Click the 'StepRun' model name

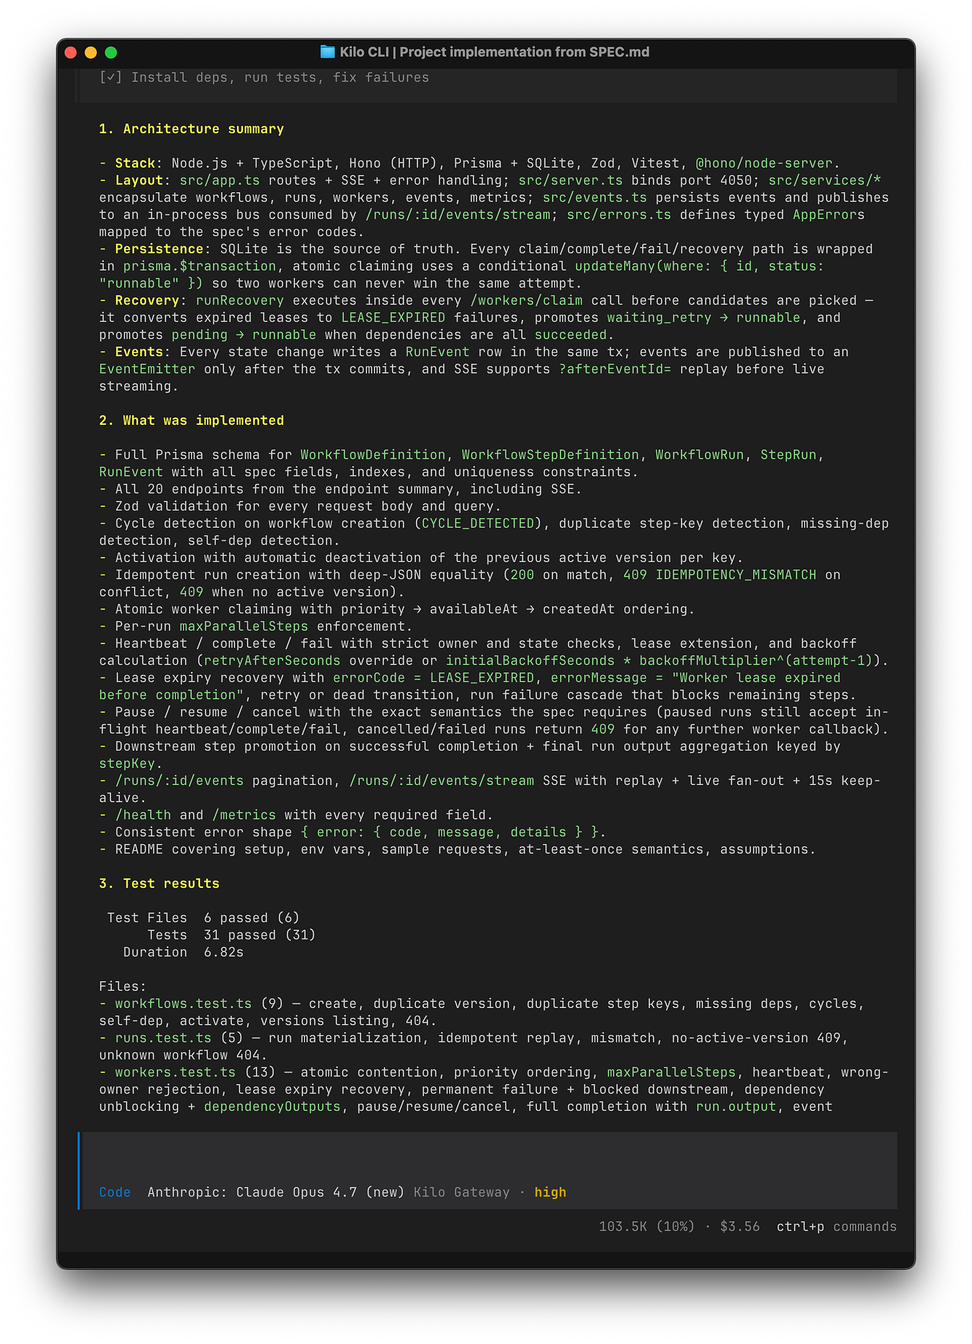pyautogui.click(x=788, y=455)
